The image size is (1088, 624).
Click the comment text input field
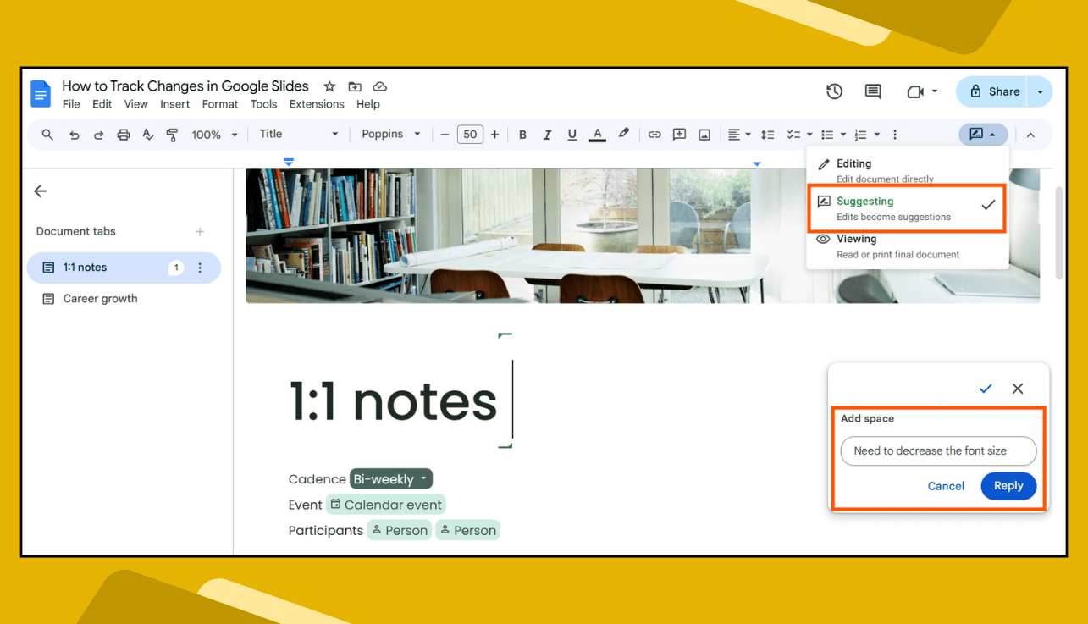pos(937,451)
